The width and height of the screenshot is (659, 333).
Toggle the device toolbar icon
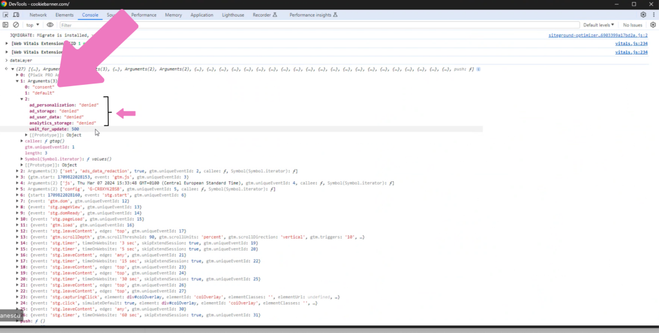click(x=17, y=15)
